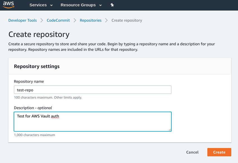
Task: Click the Repository name input field
Action: [93, 90]
